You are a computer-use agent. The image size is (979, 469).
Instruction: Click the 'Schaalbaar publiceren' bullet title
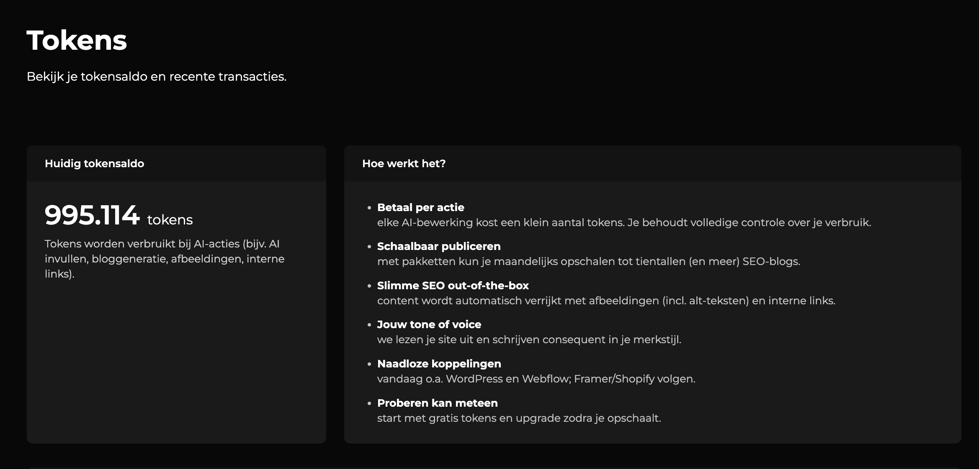[439, 246]
